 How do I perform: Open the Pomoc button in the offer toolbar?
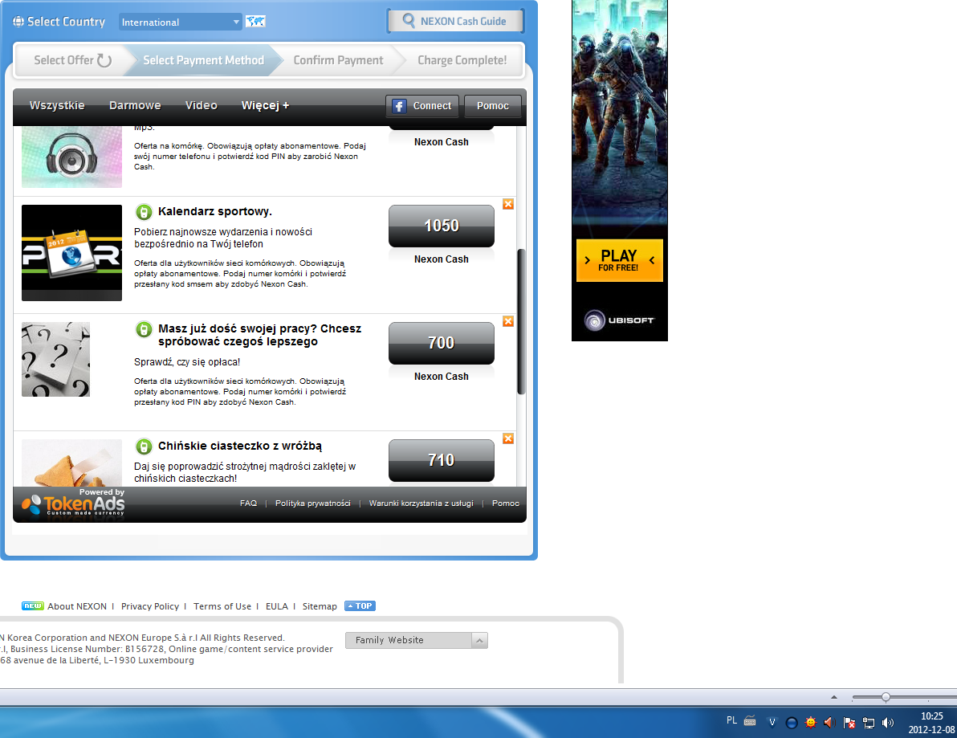(x=492, y=106)
